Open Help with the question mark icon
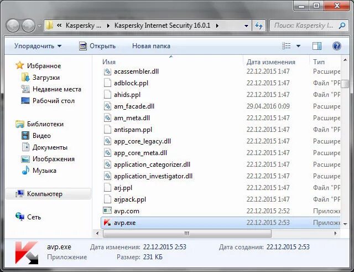354x272 pixels. point(337,46)
